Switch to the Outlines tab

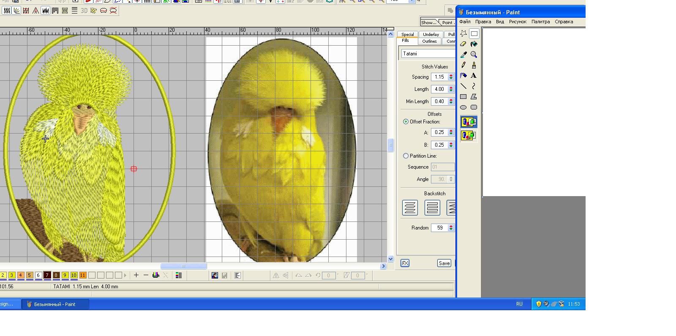tap(429, 41)
